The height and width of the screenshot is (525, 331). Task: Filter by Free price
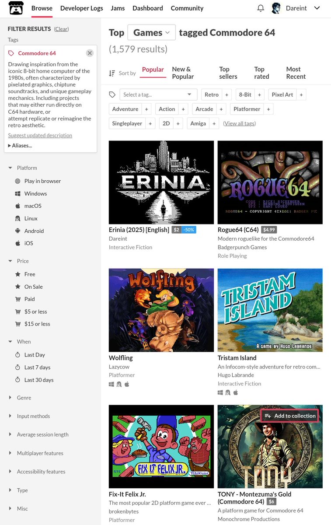click(25, 274)
